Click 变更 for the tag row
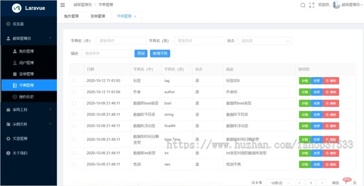This screenshot has width=364, height=186. (317, 81)
